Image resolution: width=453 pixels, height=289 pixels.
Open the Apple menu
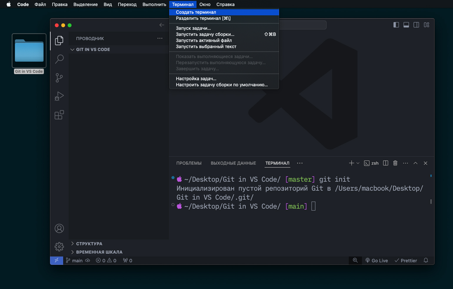(9, 4)
